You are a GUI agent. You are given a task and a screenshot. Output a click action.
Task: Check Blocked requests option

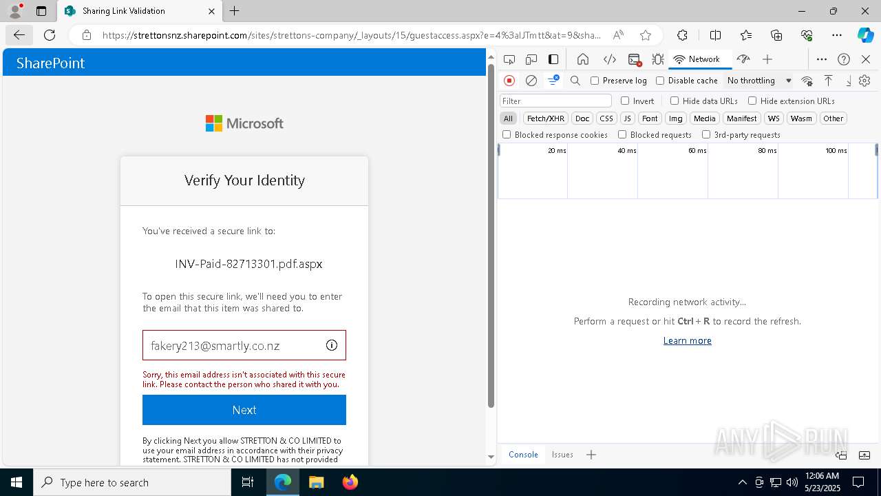[622, 135]
